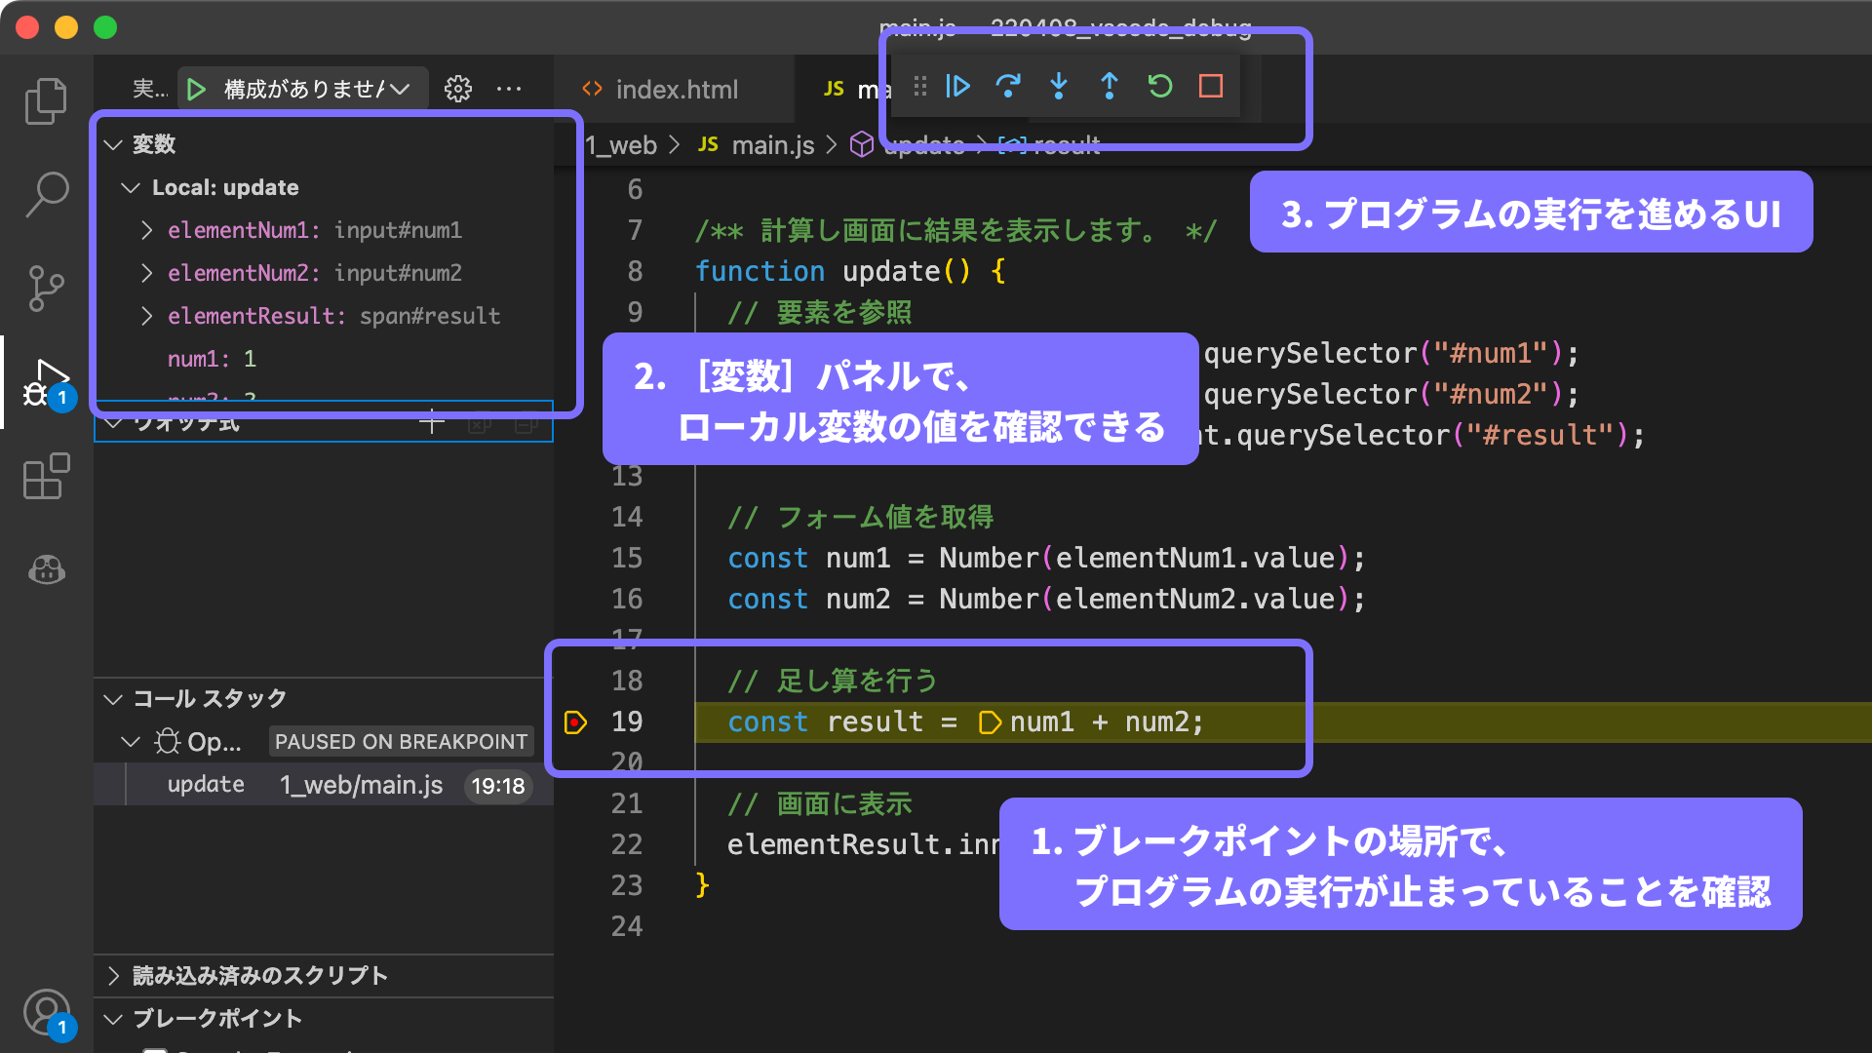This screenshot has height=1053, width=1872.
Task: Click the Step Over debug icon
Action: point(1008,87)
